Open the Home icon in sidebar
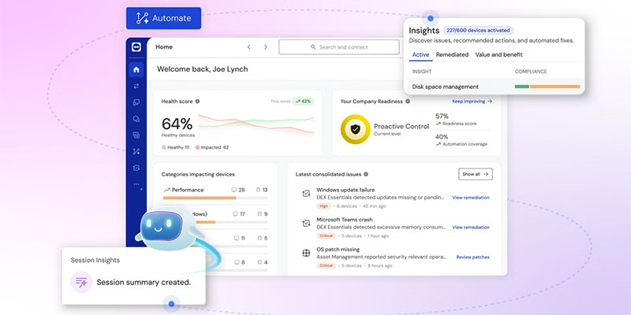Image resolution: width=631 pixels, height=315 pixels. (x=136, y=69)
